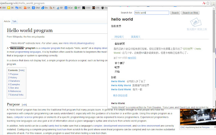Edit the Purpose section

pyautogui.click(x=24, y=105)
